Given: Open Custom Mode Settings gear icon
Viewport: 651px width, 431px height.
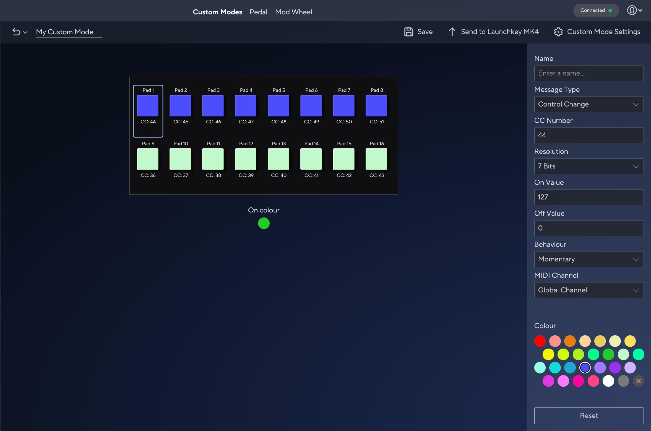Looking at the screenshot, I should pos(558,32).
